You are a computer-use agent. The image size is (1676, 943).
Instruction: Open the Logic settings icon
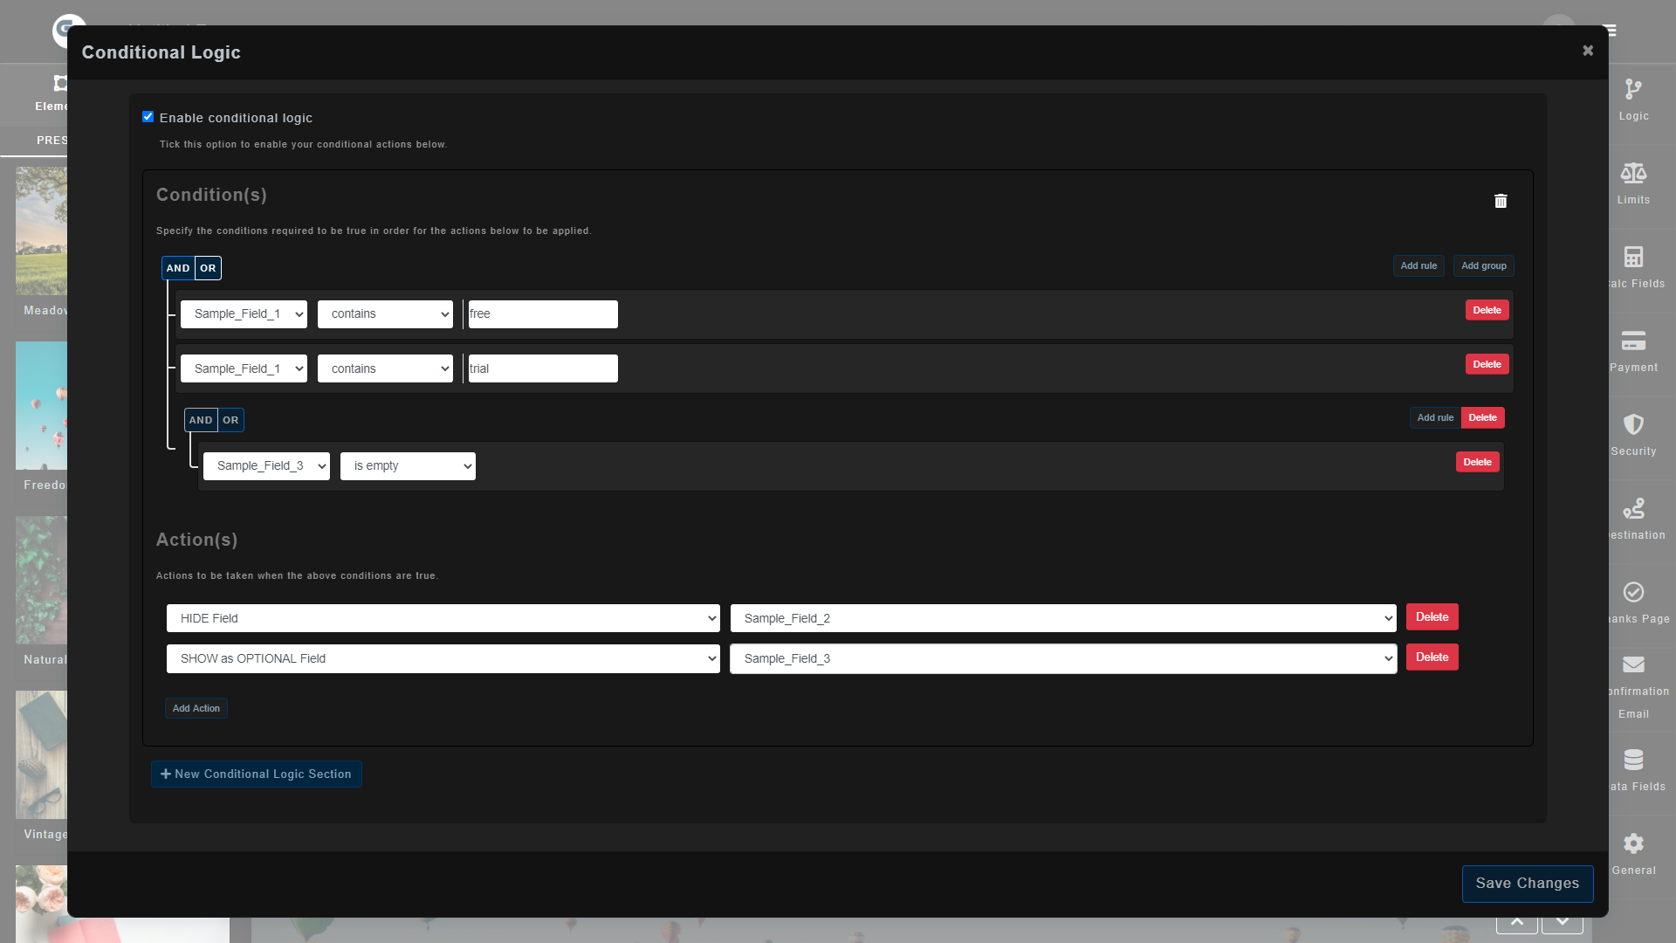[1633, 90]
